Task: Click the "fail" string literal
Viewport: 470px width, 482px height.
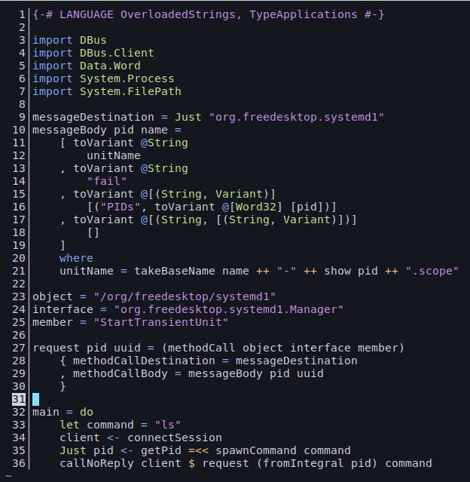Action: [107, 181]
